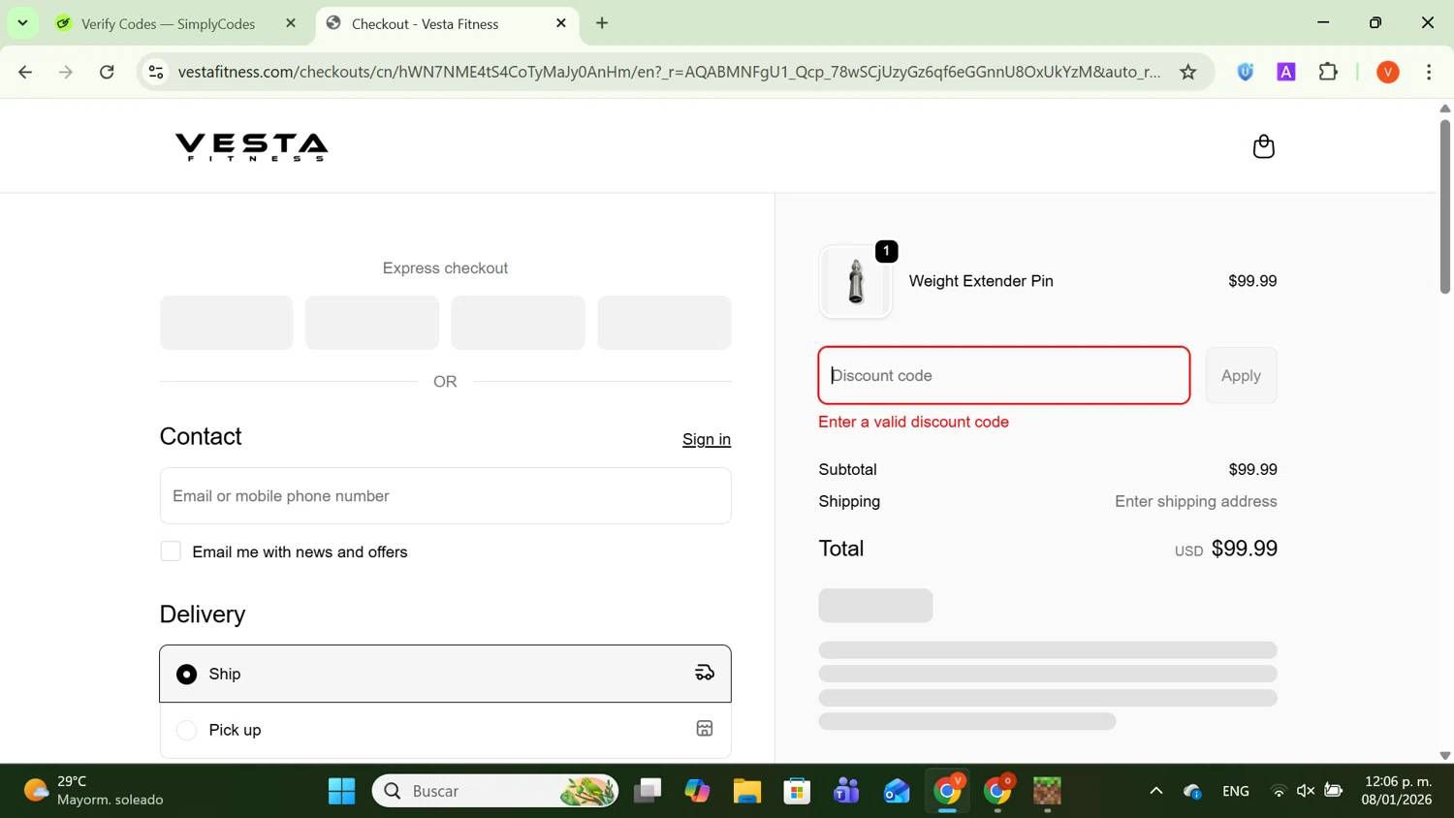Open the clock and date 12:06 p. m.
This screenshot has height=818, width=1454.
click(x=1397, y=791)
